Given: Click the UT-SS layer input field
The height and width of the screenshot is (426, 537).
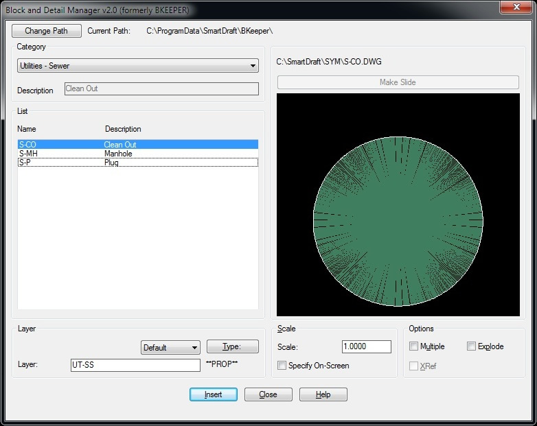Looking at the screenshot, I should pyautogui.click(x=135, y=365).
